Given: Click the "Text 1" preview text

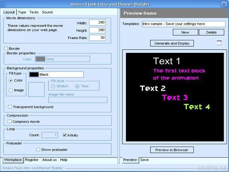Looking at the screenshot, I should 167,61.
